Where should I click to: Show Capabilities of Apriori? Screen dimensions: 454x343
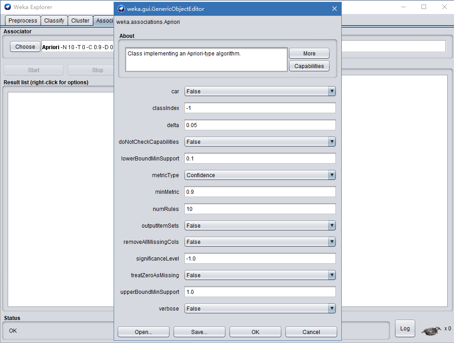[309, 66]
